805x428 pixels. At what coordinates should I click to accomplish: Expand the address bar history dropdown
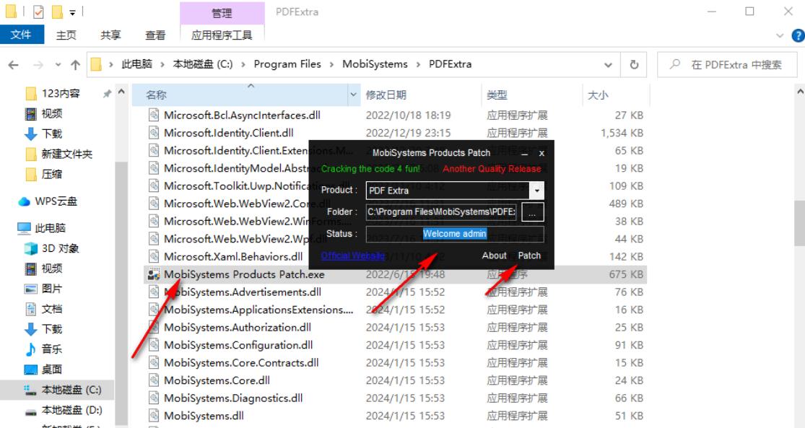(x=609, y=65)
